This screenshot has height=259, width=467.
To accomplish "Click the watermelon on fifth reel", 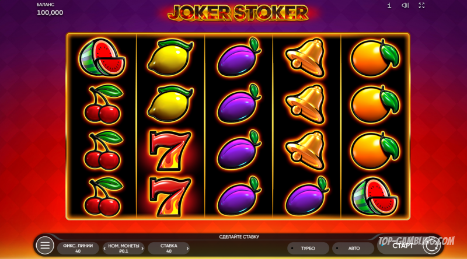I will coord(374,196).
